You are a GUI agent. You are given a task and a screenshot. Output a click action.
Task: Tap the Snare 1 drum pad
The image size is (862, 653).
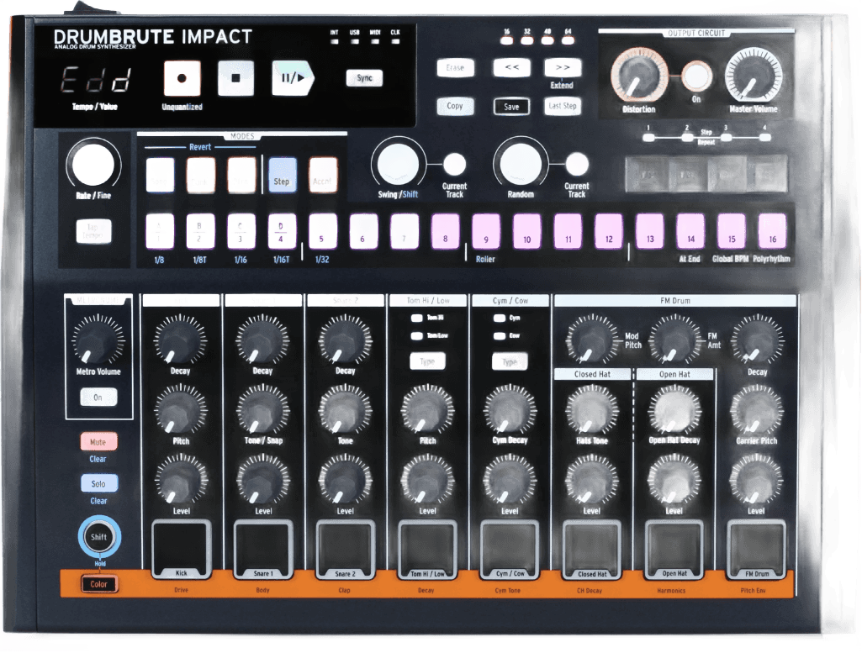tap(263, 548)
